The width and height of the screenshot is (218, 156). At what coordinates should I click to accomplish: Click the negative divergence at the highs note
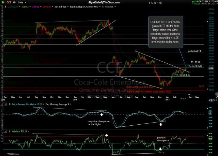99,123
